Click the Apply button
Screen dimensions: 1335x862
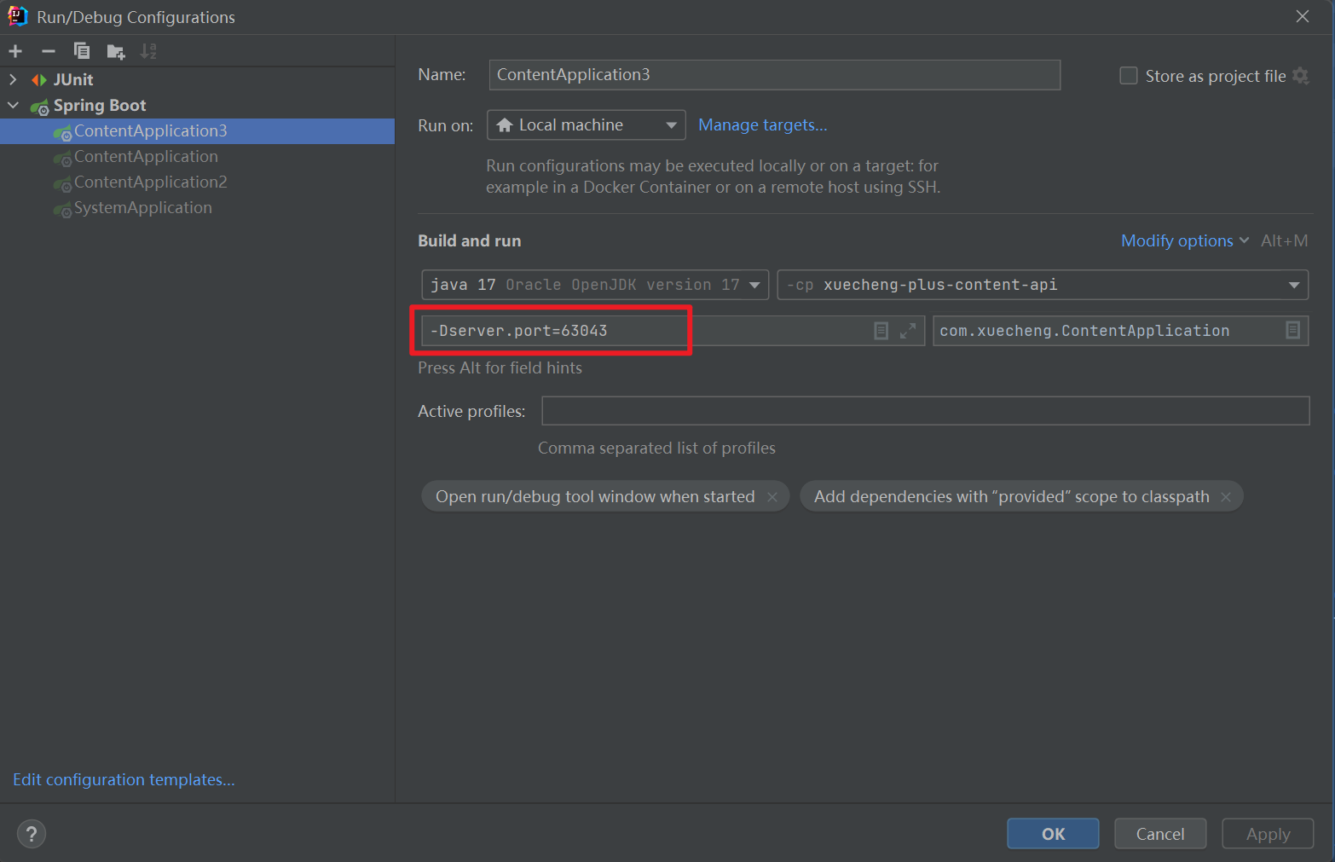tap(1268, 834)
